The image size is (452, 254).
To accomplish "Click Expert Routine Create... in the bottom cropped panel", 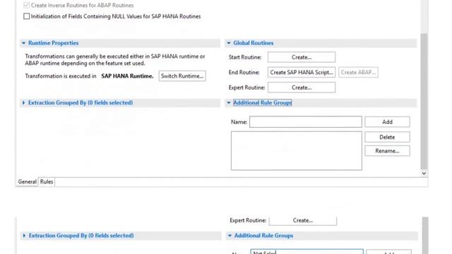I will coord(303,220).
